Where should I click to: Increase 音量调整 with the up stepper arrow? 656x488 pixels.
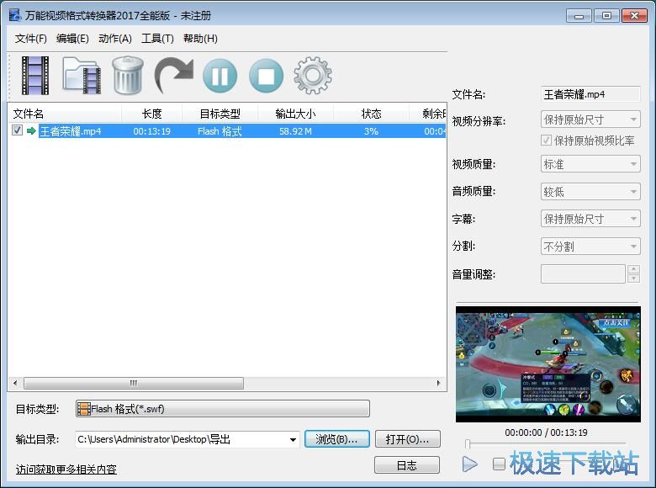[x=634, y=269]
